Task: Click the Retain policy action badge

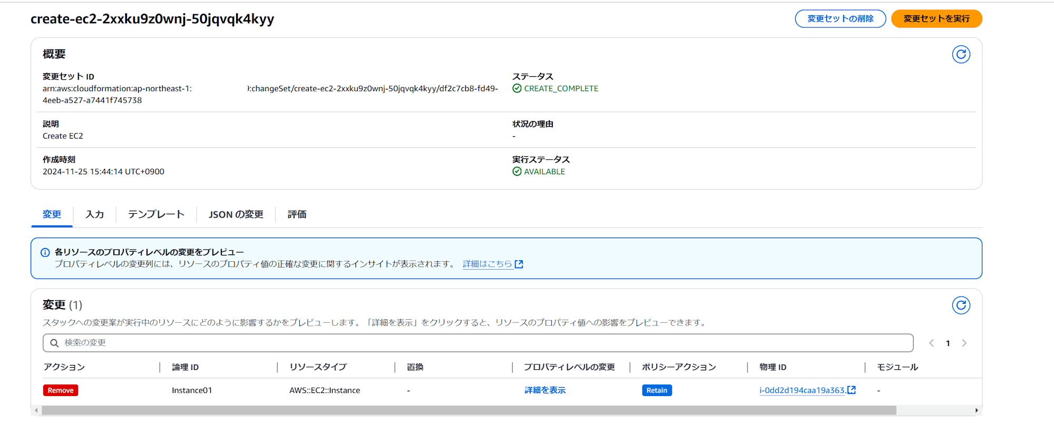Action: (657, 390)
